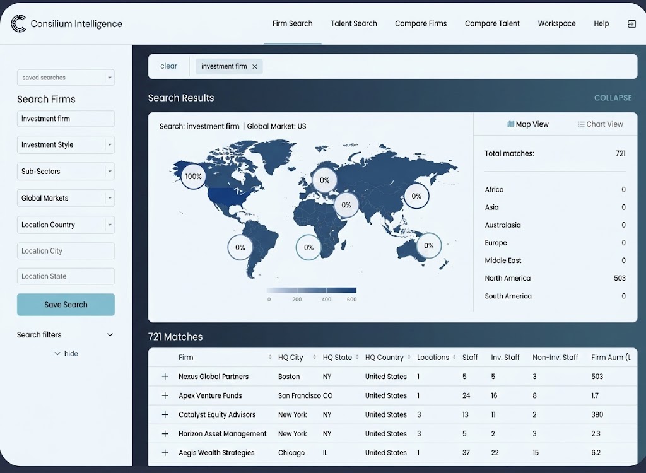The width and height of the screenshot is (646, 473).
Task: Open the Investment Style dropdown
Action: click(x=66, y=144)
